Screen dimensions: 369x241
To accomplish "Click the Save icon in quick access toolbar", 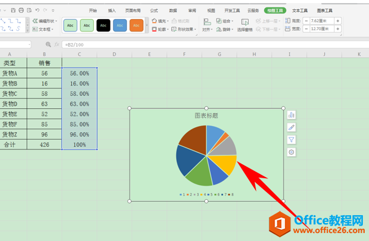I will point(13,10).
